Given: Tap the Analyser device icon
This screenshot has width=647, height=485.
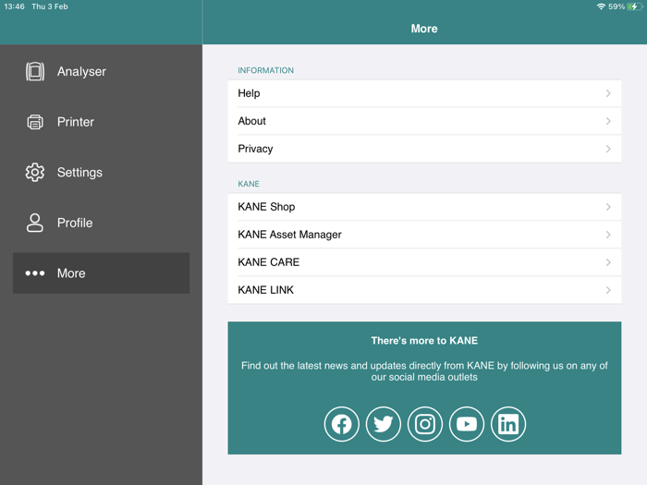Looking at the screenshot, I should pyautogui.click(x=35, y=71).
